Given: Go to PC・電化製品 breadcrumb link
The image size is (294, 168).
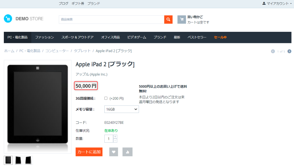Looking at the screenshot, I should [x=30, y=51].
